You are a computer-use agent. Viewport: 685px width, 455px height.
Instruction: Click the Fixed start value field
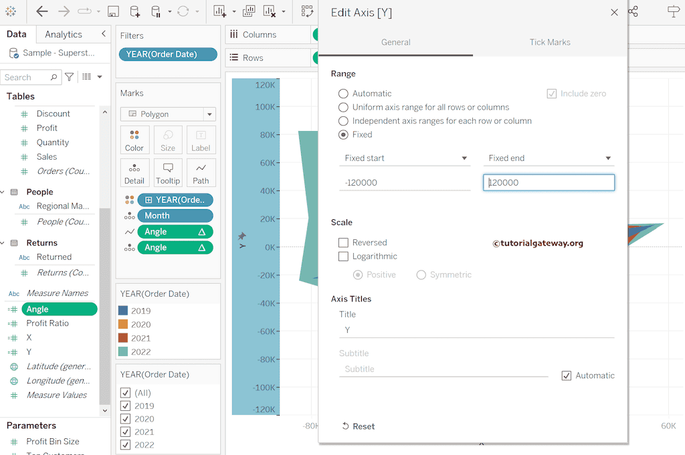coord(405,182)
